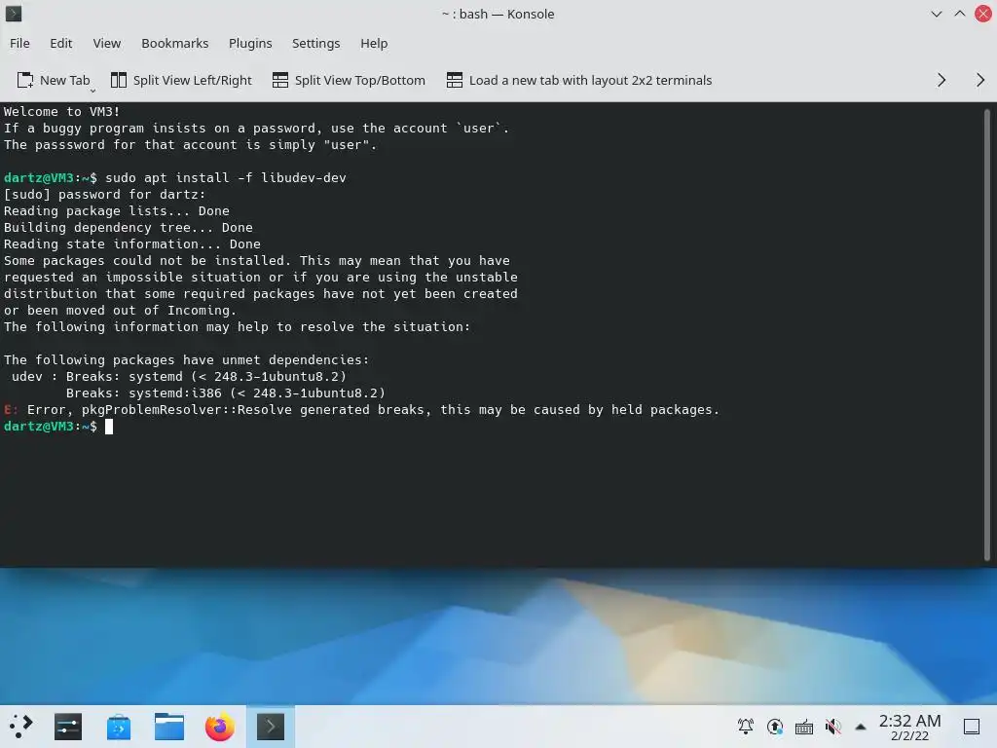Click the pkgProblemResolver error line
Screen dimensions: 997x748
(361, 410)
